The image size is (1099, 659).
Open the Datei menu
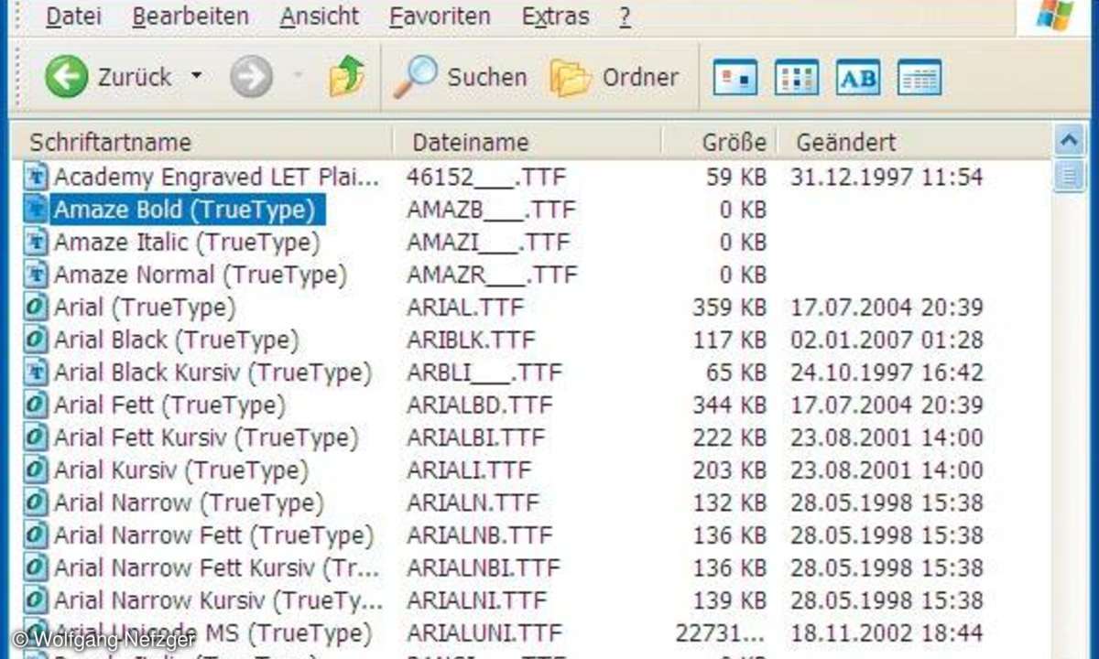click(73, 16)
